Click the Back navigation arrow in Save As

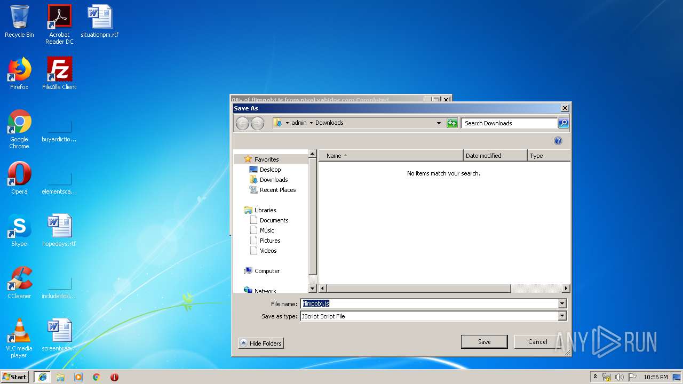[x=242, y=123]
